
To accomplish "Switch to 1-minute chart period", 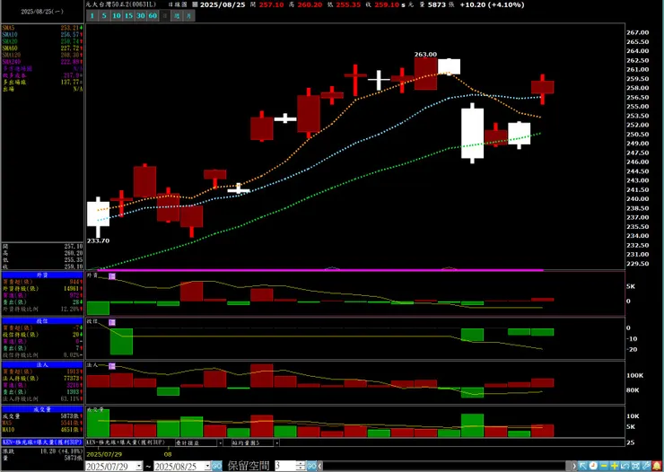I will point(92,16).
